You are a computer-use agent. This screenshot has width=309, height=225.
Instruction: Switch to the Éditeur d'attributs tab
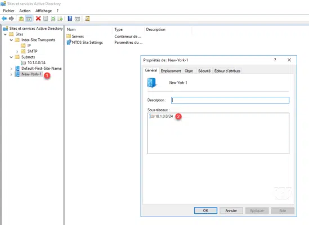227,71
